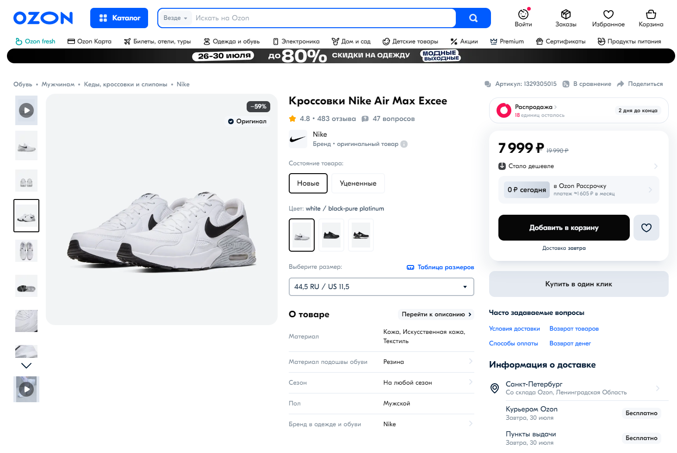Screen dimensions: 677x453
Task: Open the size dropdown 44,5 RU
Action: [x=381, y=287]
